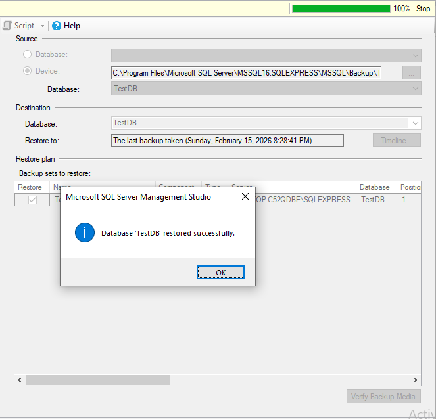Toggle the Restore checkbox in backup set row
The width and height of the screenshot is (436, 419).
click(32, 200)
